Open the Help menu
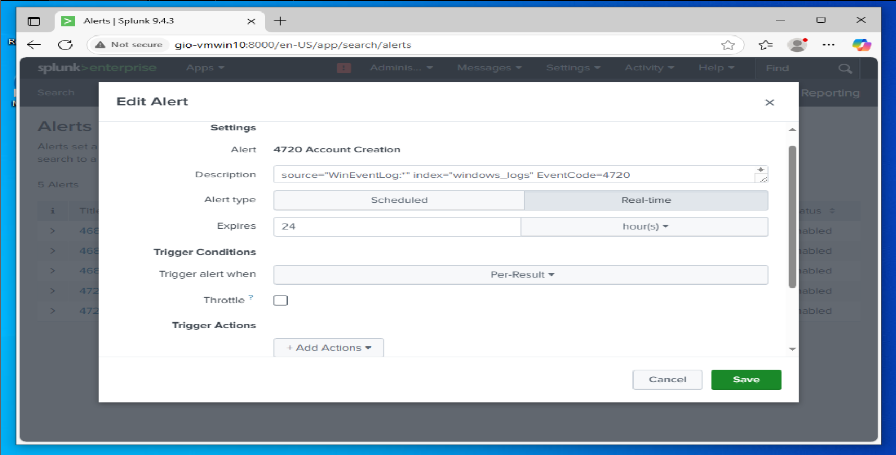 click(x=716, y=68)
